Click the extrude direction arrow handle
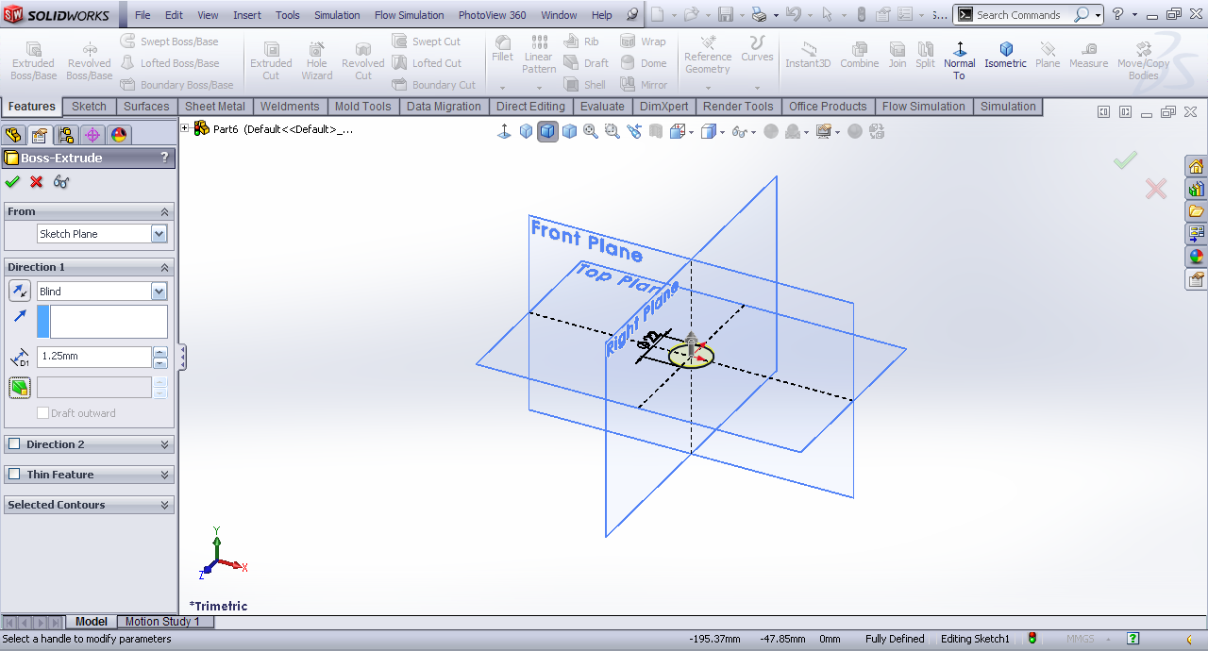Viewport: 1208px width, 651px height. 692,343
